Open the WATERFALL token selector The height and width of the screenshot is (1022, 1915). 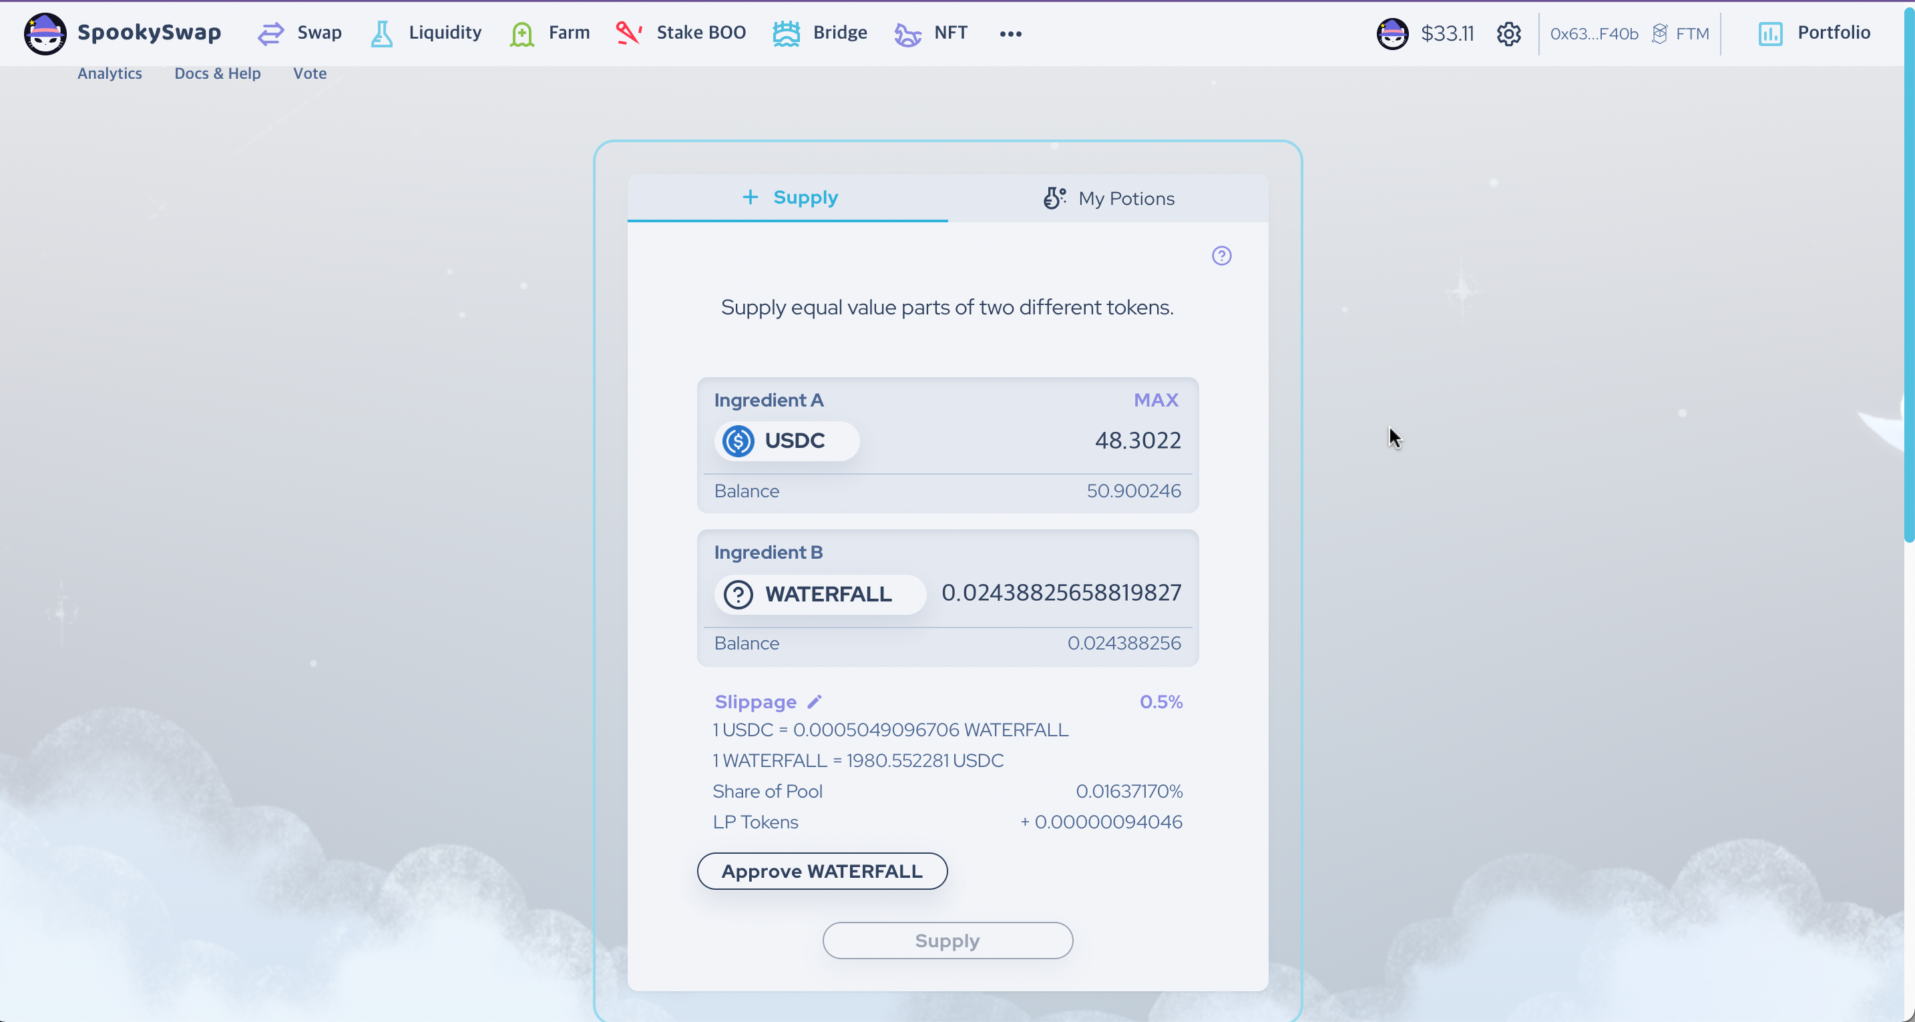(x=819, y=594)
